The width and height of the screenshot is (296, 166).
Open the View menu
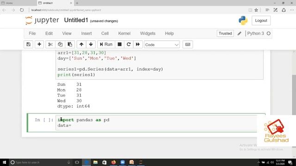[67, 34]
